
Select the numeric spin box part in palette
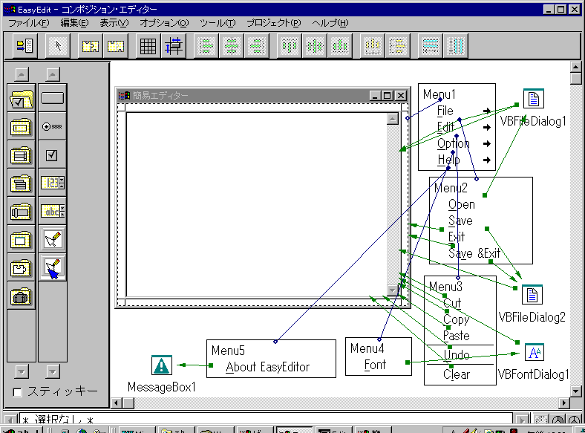coord(52,183)
